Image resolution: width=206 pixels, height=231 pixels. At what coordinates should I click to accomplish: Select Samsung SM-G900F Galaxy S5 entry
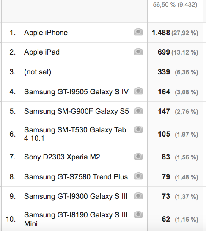pos(77,111)
